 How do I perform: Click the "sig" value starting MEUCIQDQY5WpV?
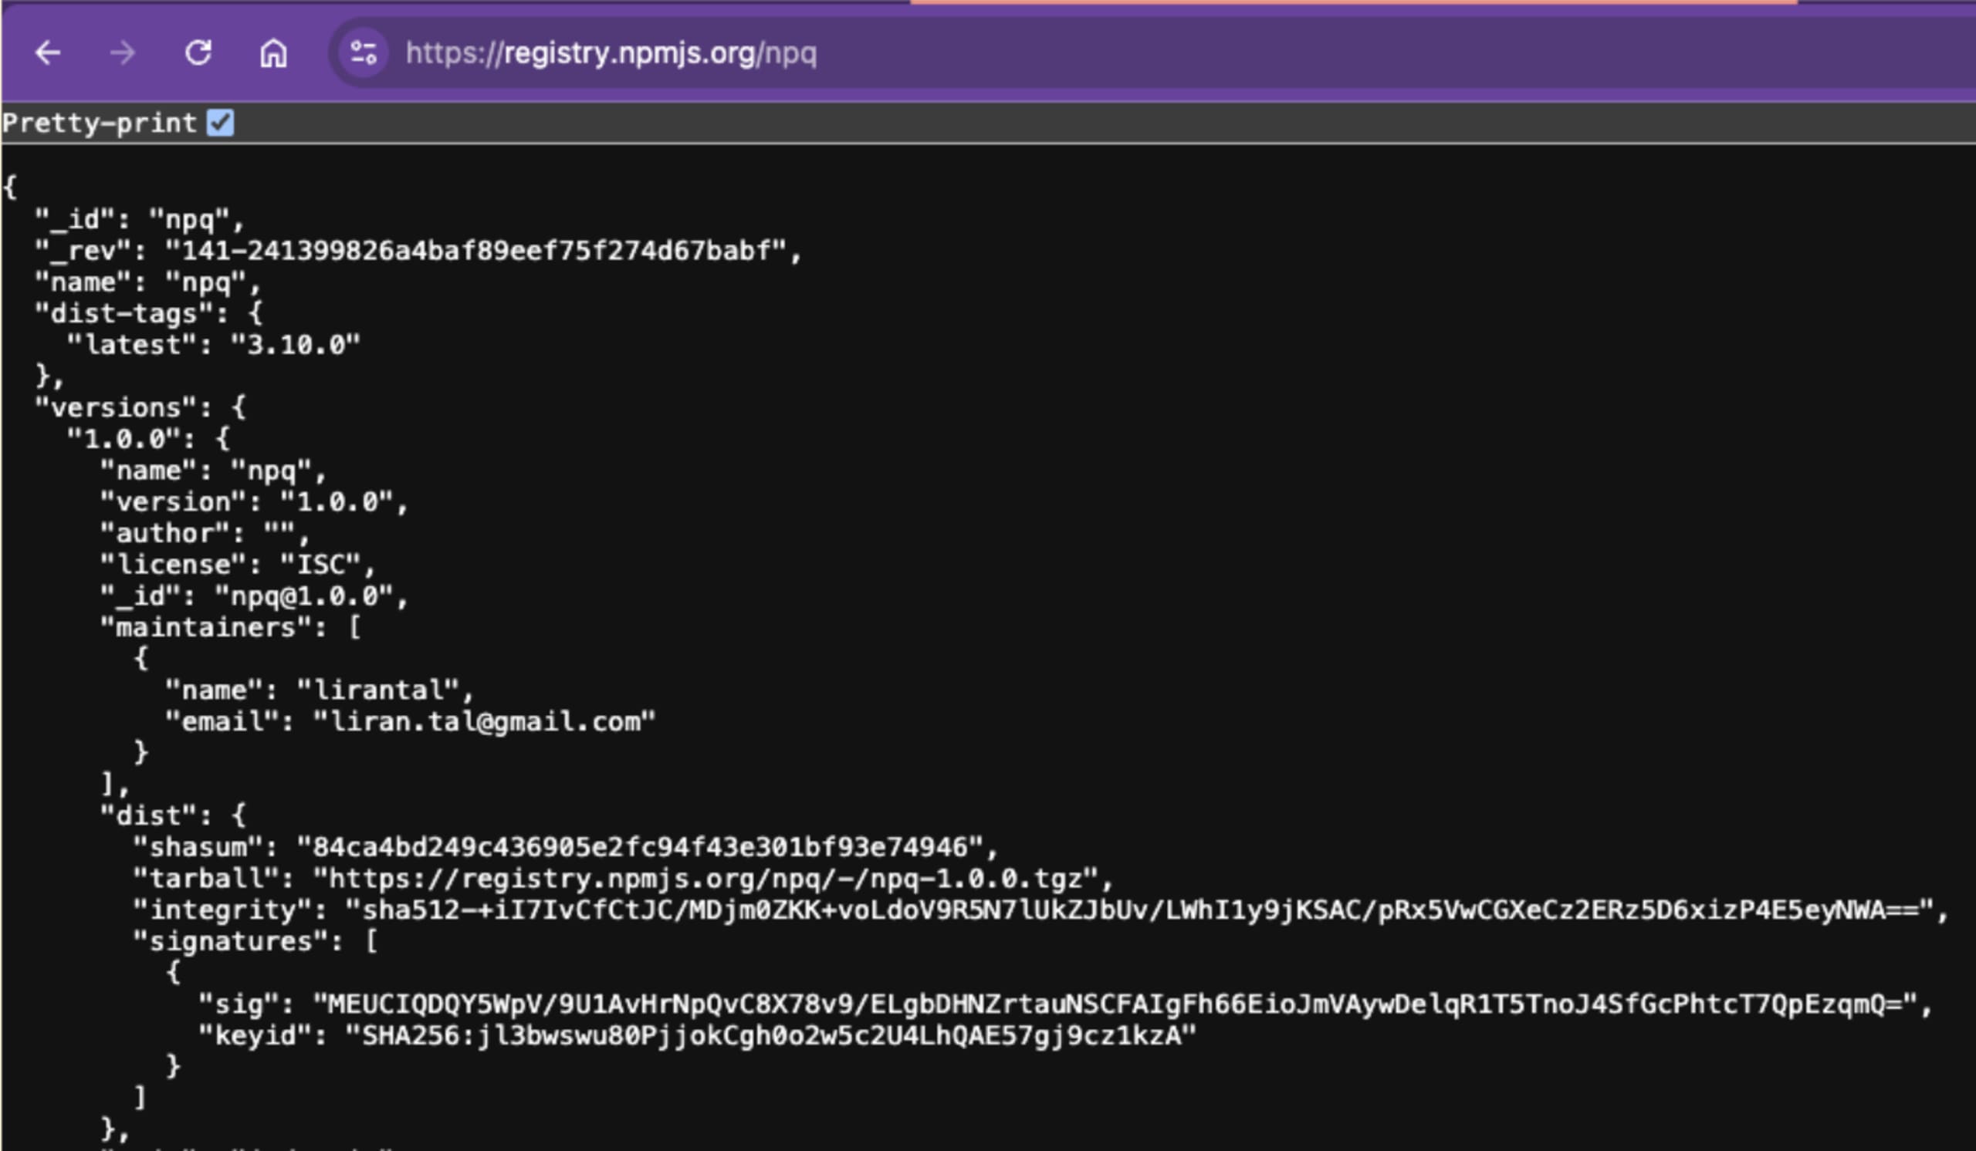tap(1115, 1004)
